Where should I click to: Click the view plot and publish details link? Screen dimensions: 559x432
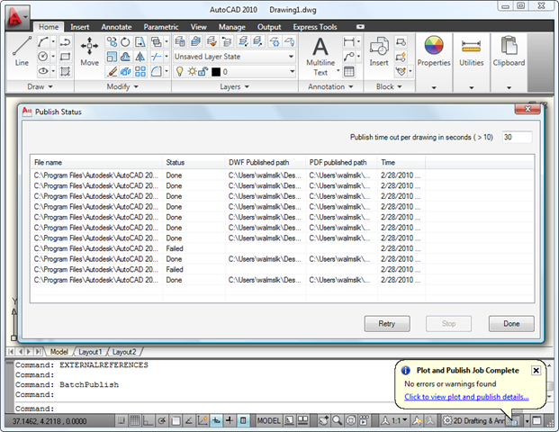pos(466,396)
